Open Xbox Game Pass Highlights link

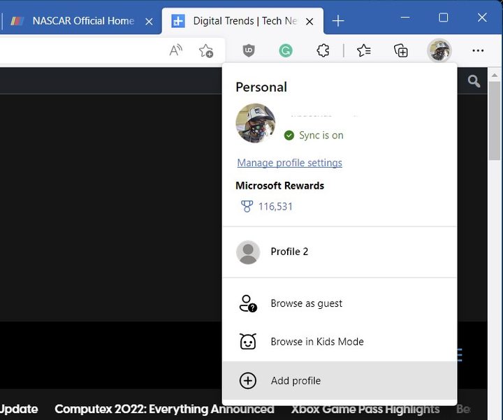365,409
